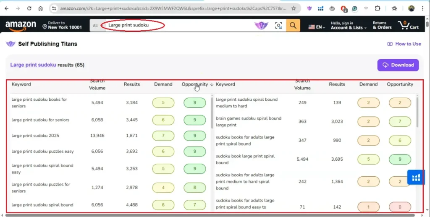Open the browser extensions puzzle icon

coord(377,8)
